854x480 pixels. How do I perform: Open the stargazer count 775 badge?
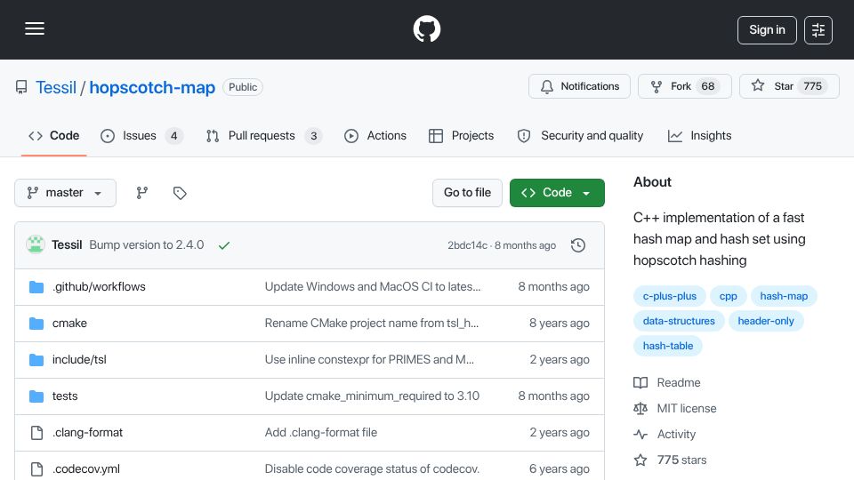click(x=812, y=86)
